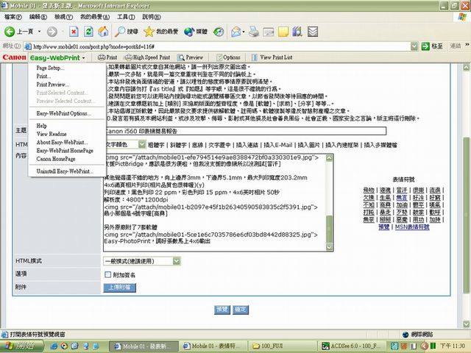471x353 pixels.
Task: Click inside the post content textarea
Action: coord(214,203)
